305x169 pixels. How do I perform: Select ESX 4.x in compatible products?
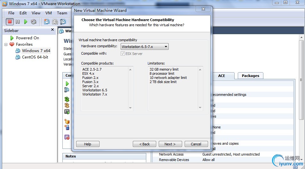(88, 73)
